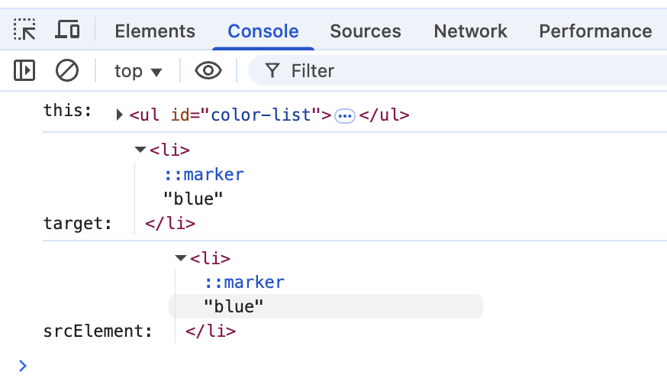Open the top JavaScript context dropdown
The height and width of the screenshot is (388, 667).
(x=138, y=71)
